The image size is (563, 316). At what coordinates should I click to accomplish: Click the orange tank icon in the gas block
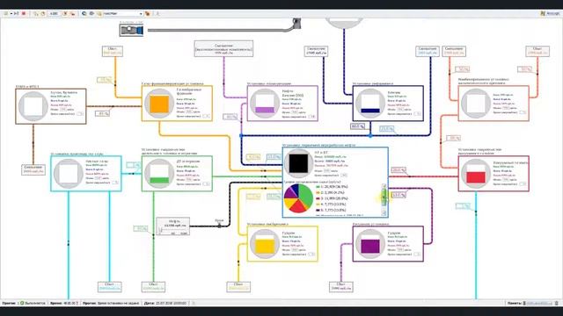coord(159,104)
